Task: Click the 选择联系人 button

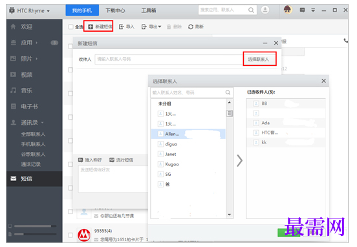Action: coord(259,59)
